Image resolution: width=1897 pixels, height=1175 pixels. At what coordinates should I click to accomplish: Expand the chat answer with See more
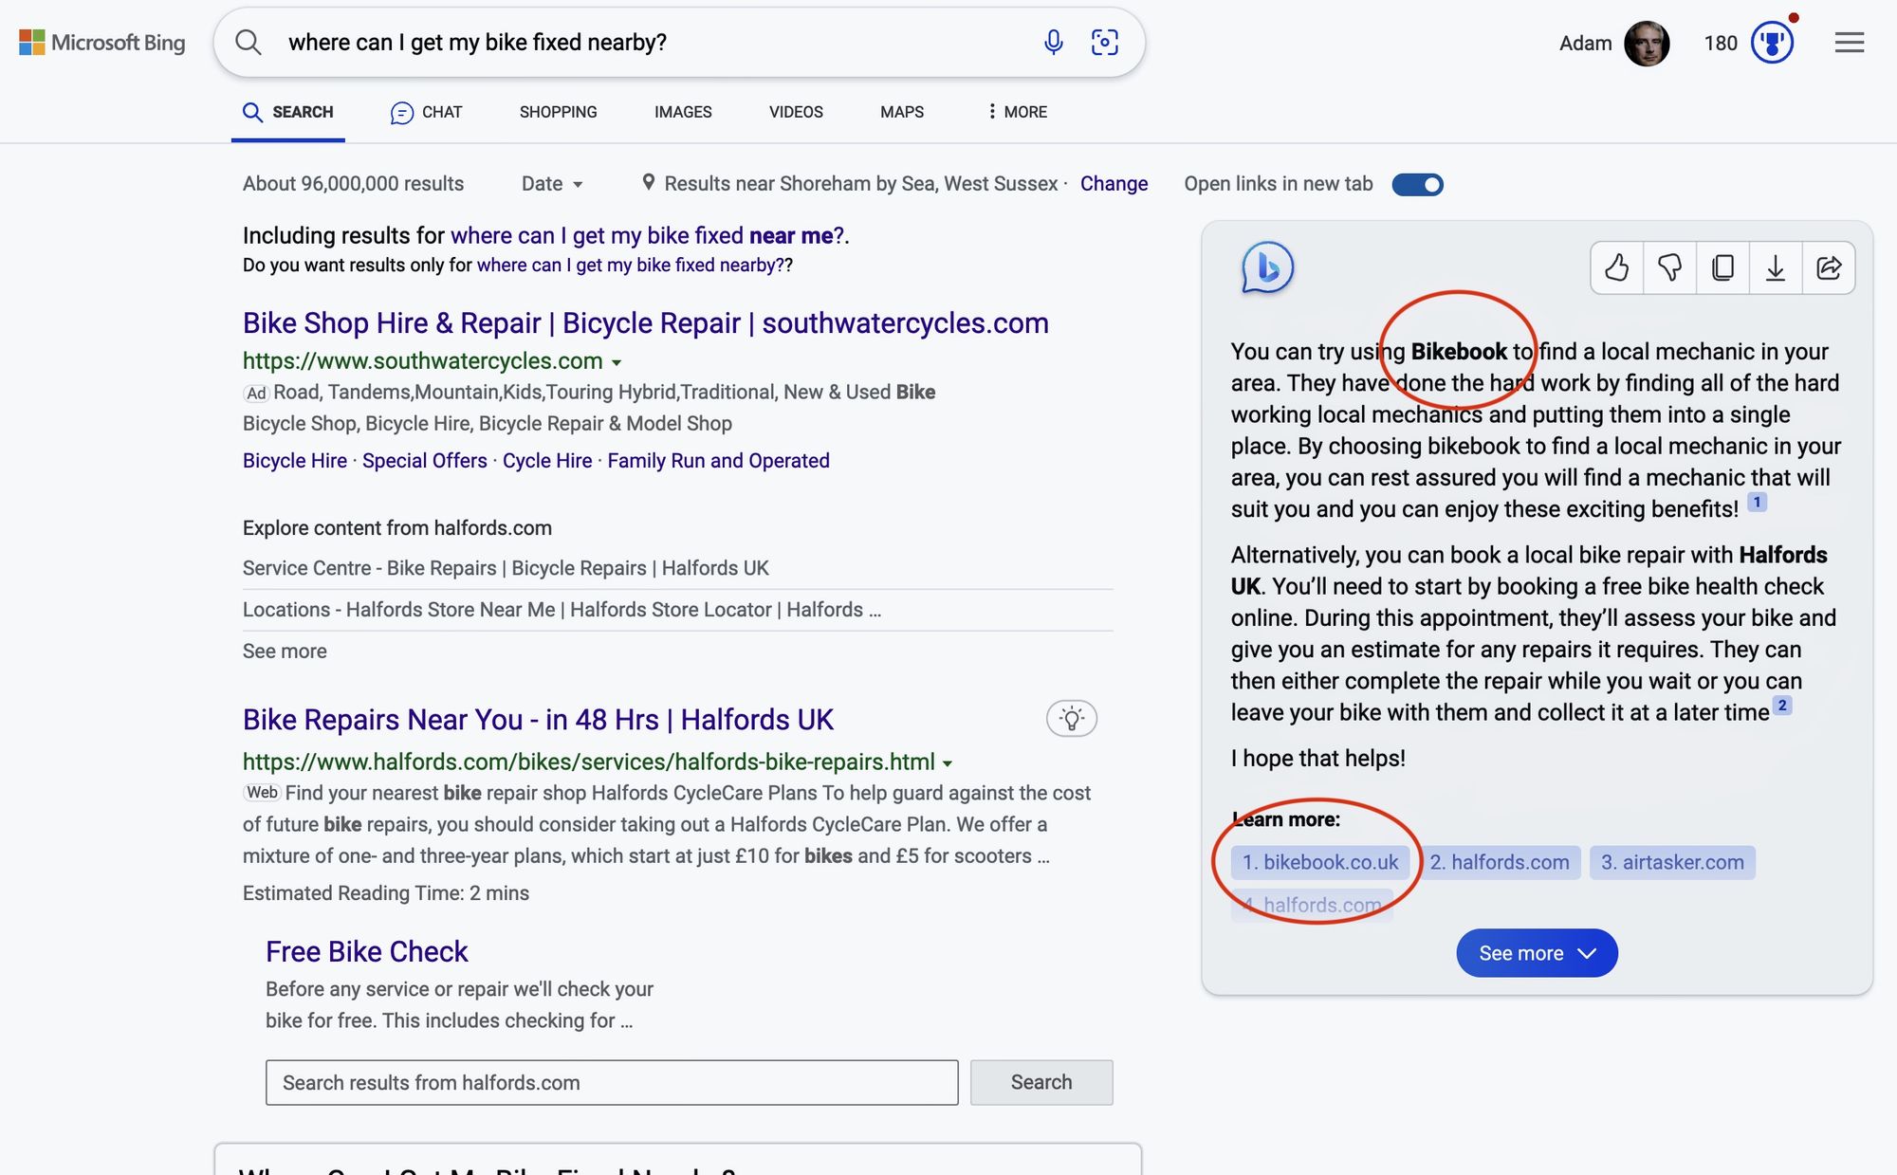click(1536, 953)
